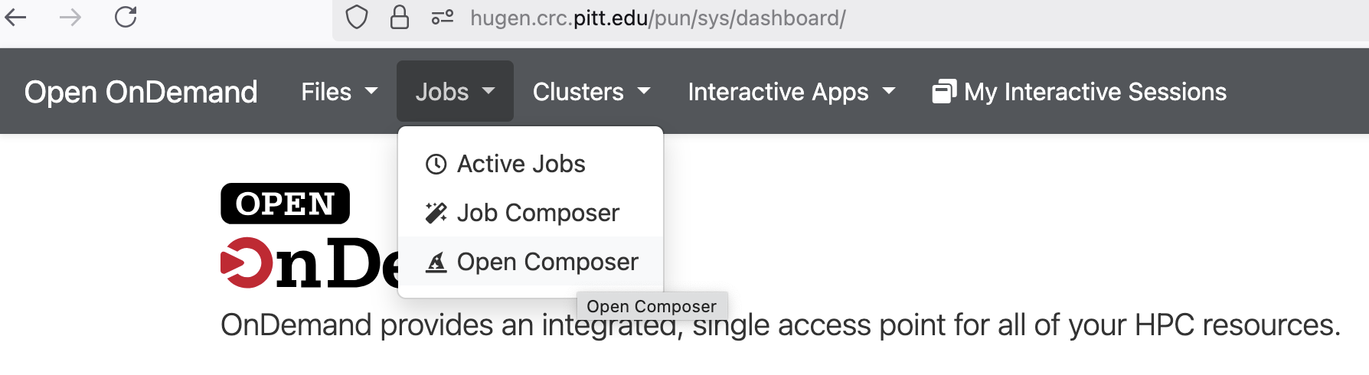Viewport: 1369px width, 375px height.
Task: Click the browser back arrow
Action: (x=15, y=17)
